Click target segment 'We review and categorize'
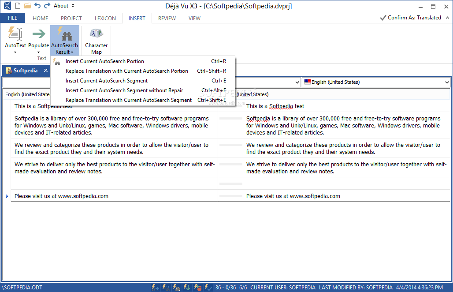This screenshot has width=453, height=292. coord(346,148)
